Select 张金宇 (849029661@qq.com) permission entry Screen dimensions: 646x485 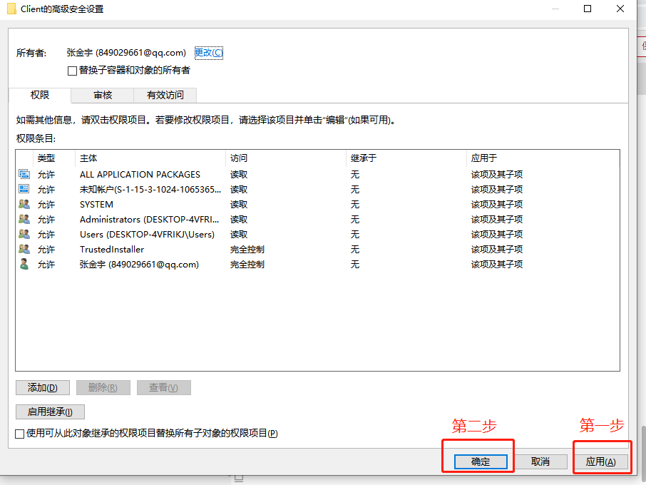coord(317,264)
